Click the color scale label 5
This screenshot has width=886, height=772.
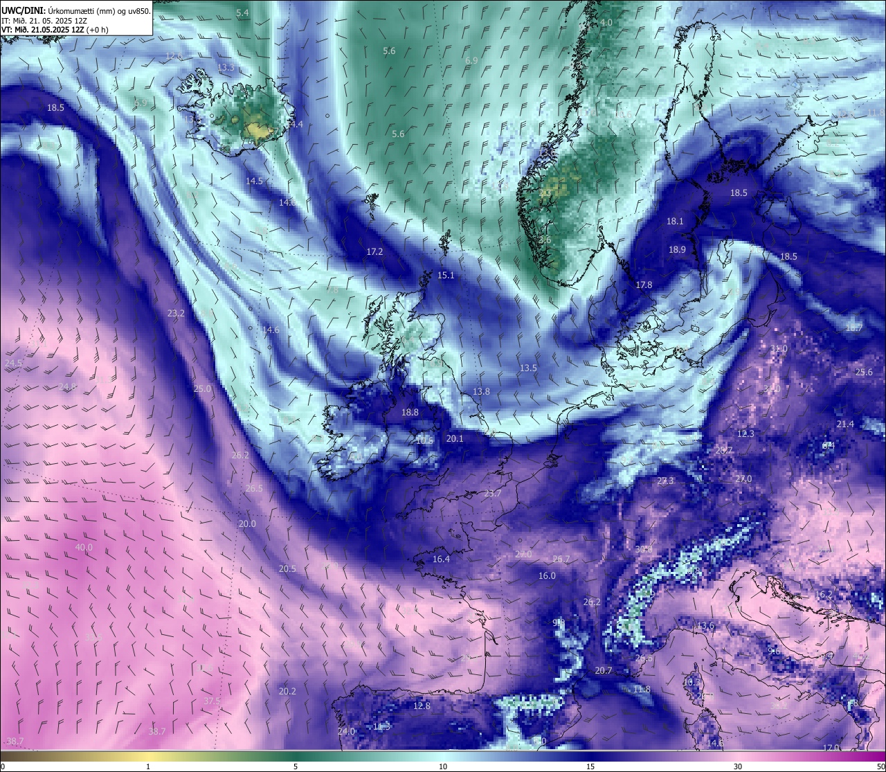(x=296, y=766)
